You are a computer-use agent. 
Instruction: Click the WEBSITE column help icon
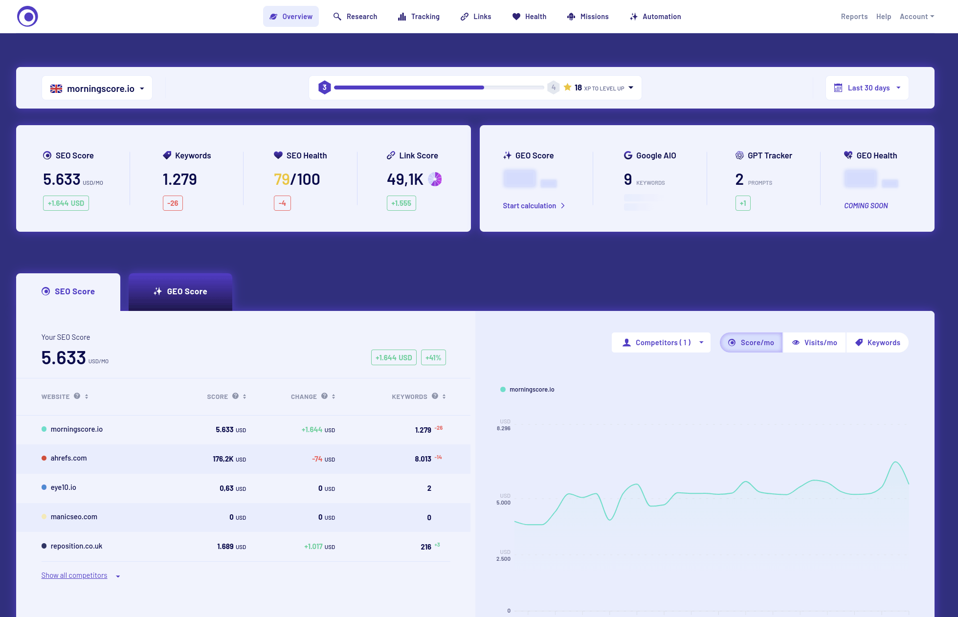(77, 396)
